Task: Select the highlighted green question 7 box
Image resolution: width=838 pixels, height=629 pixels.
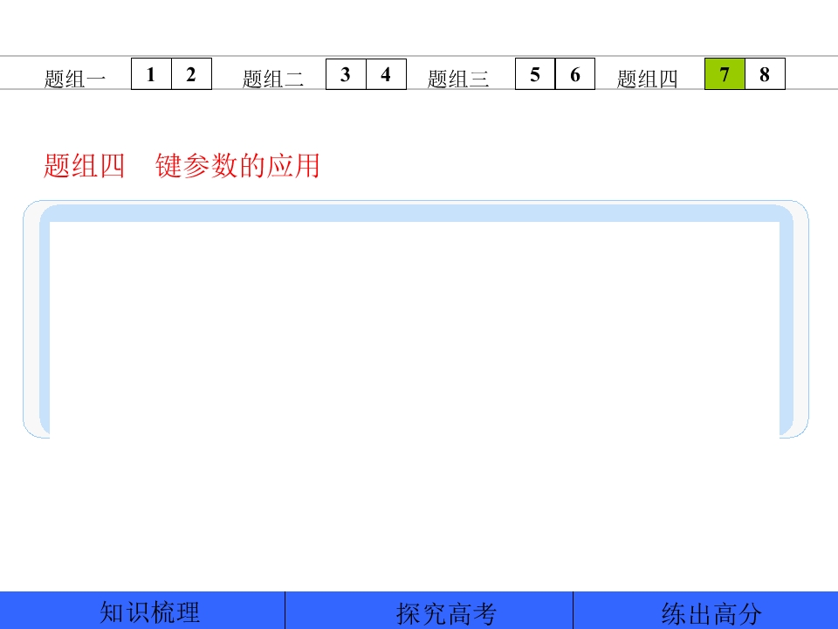Action: point(725,73)
